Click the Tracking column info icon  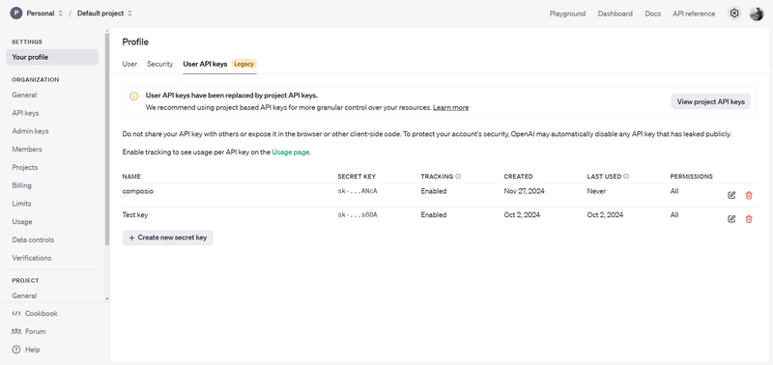[x=458, y=177]
